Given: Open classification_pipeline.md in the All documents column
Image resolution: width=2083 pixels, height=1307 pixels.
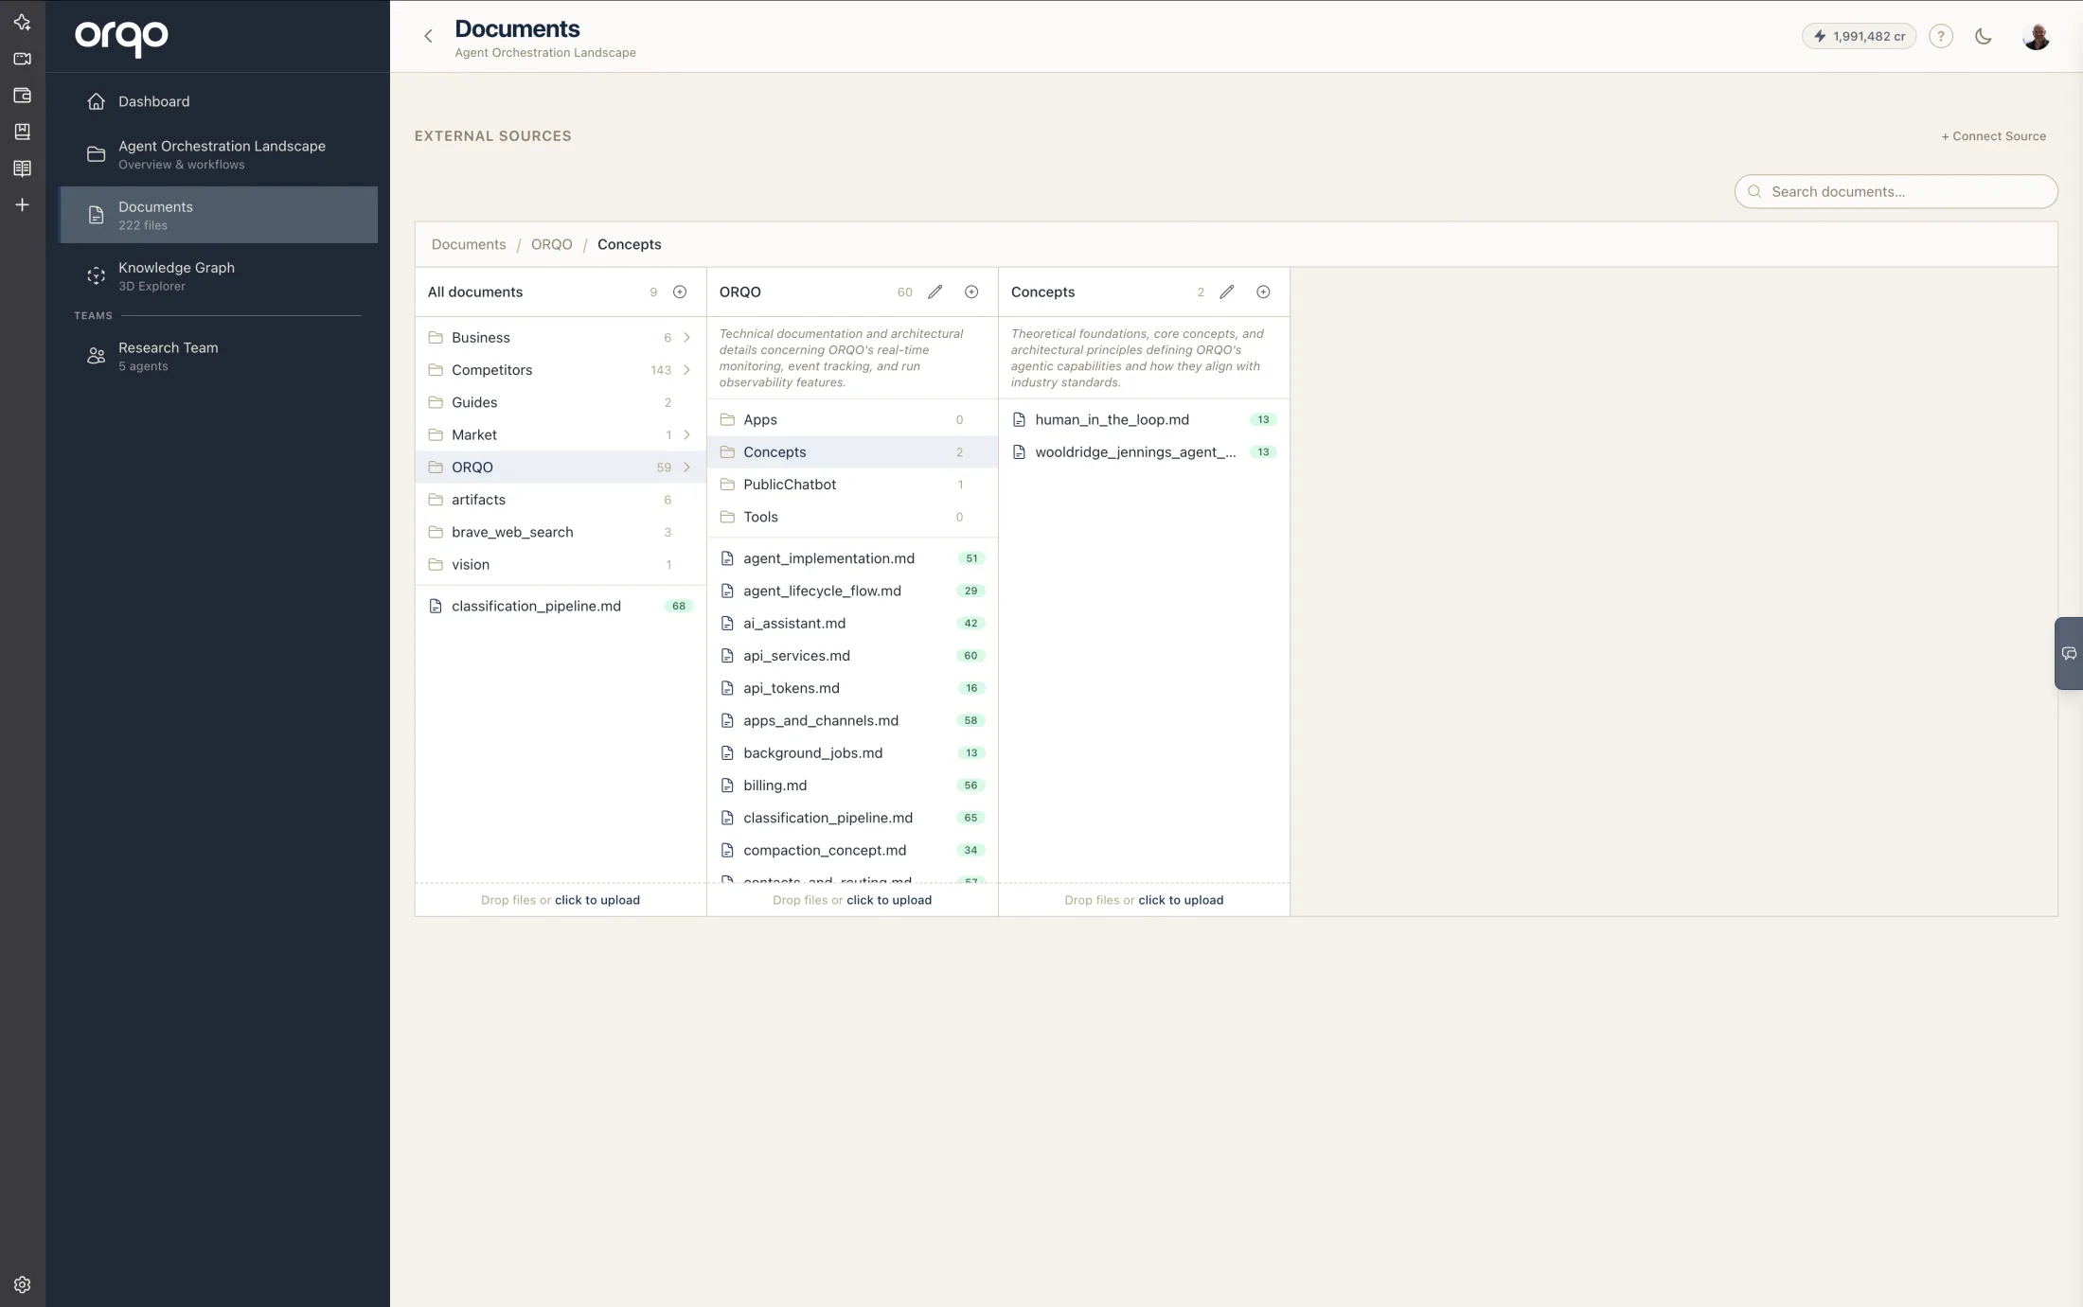Looking at the screenshot, I should click(561, 606).
